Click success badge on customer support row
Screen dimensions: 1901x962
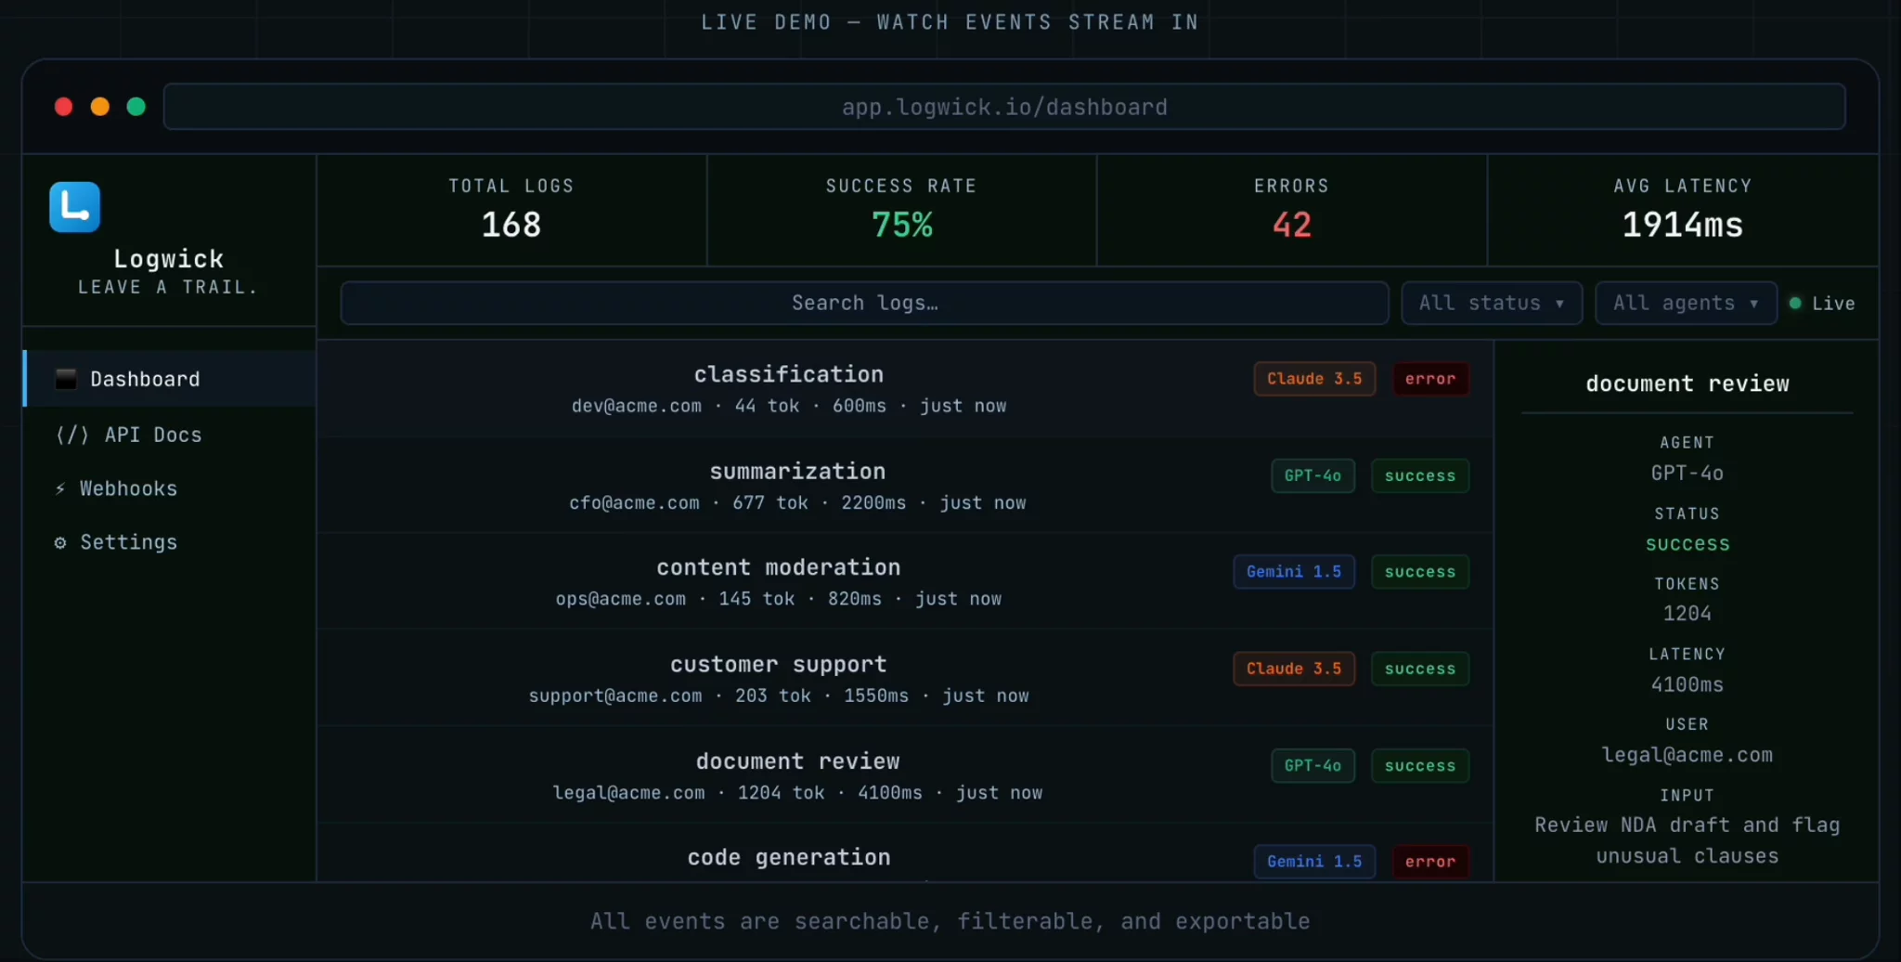point(1420,669)
